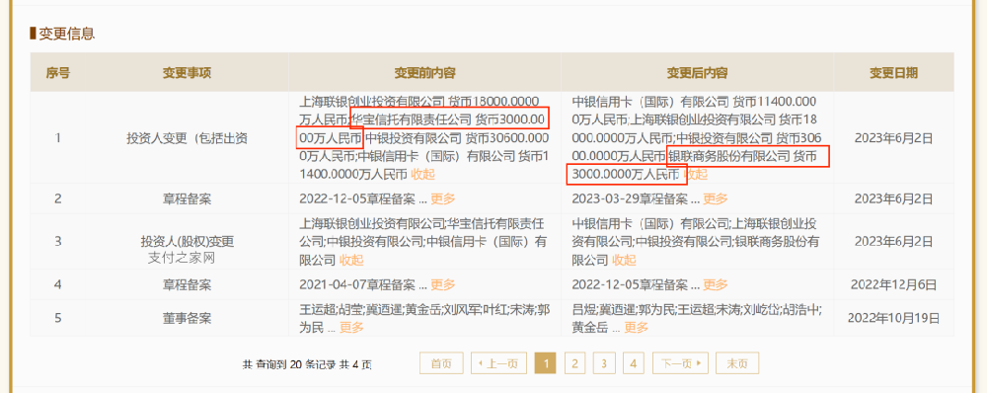Select 投资人(股权)变更 cell in row 3
Screen dimensions: 987x393
tap(187, 242)
